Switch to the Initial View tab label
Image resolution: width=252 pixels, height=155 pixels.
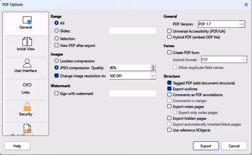point(26,49)
